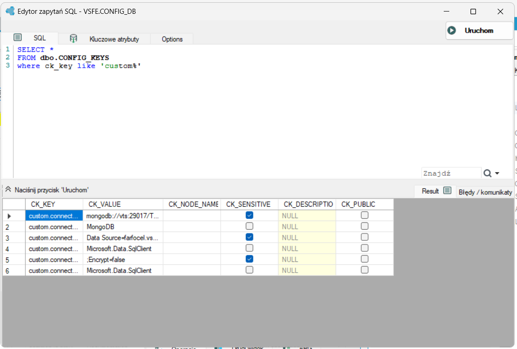This screenshot has width=517, height=349.
Task: Select row header number 2
Action: click(14, 227)
